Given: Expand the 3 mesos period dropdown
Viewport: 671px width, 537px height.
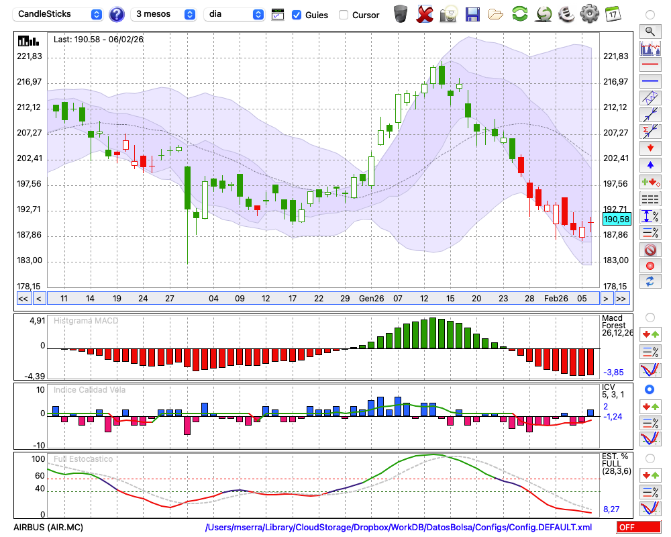Looking at the screenshot, I should (x=164, y=14).
